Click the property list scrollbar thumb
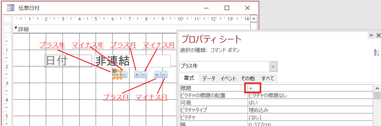 (377, 96)
